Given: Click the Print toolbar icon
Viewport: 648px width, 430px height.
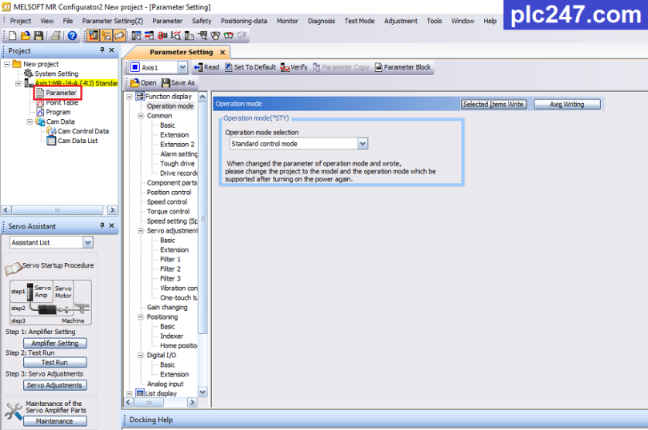Looking at the screenshot, I should (x=56, y=35).
